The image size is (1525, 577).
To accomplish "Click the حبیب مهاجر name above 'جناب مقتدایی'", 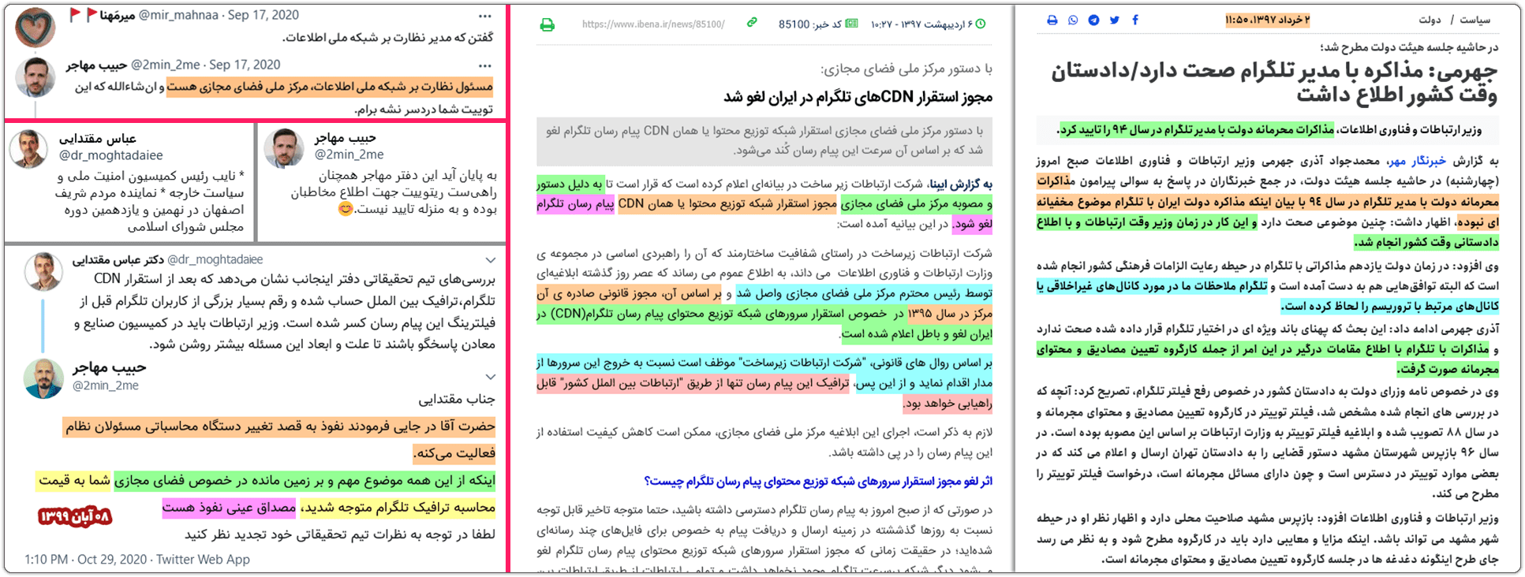I will click(109, 368).
